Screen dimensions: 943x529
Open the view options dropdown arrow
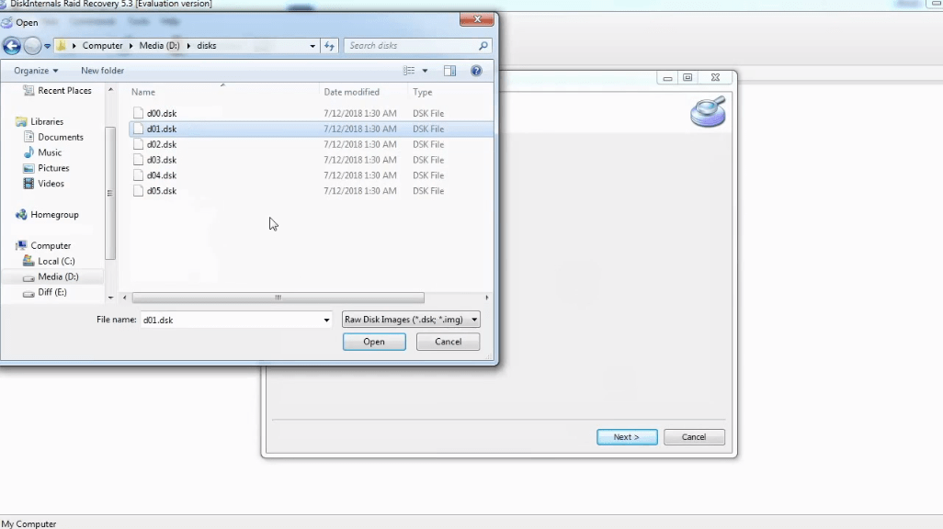[425, 71]
